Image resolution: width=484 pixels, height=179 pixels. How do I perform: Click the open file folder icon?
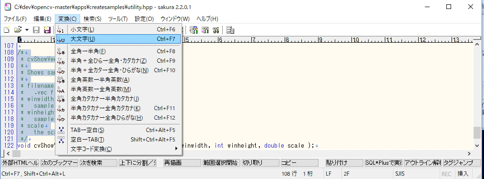tap(18, 30)
